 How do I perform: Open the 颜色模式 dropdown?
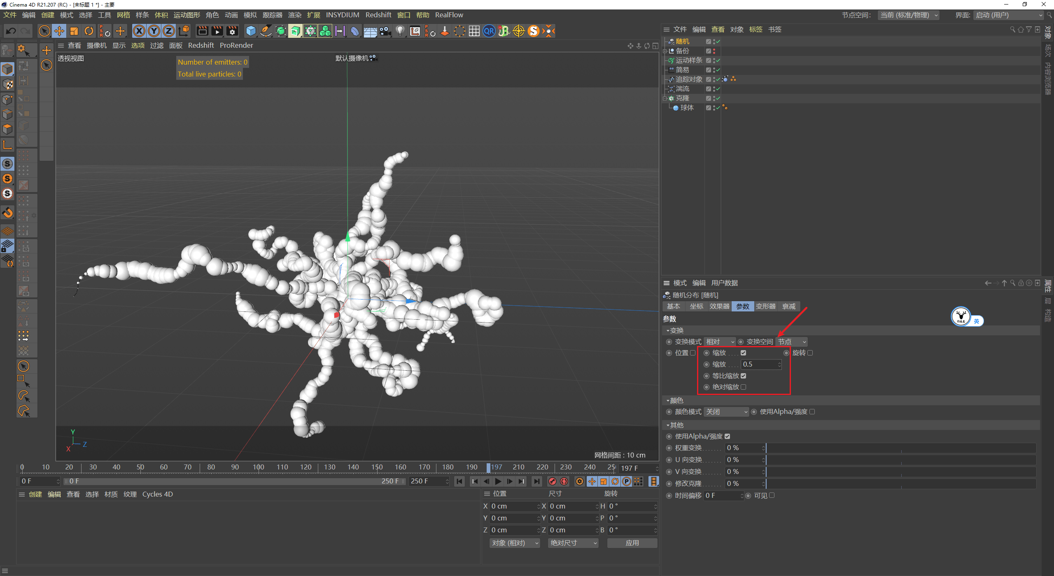726,411
